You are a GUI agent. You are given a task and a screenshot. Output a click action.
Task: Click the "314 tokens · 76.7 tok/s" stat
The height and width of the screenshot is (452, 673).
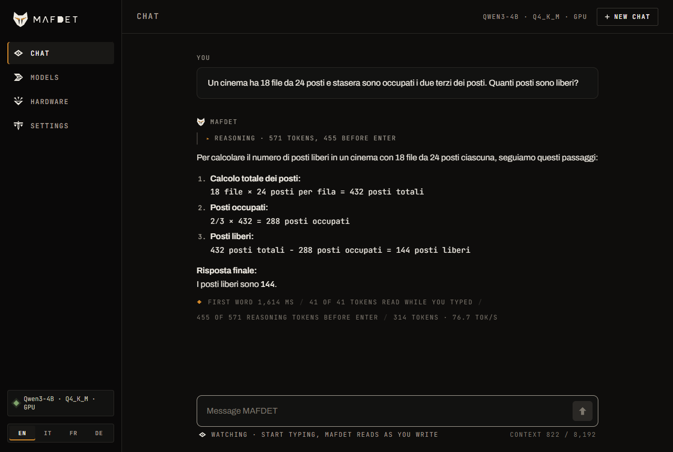click(445, 317)
